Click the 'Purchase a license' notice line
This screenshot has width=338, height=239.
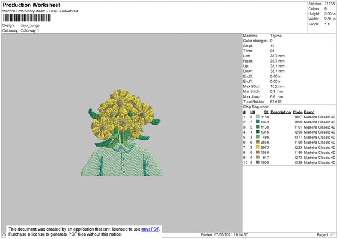click(x=65, y=234)
